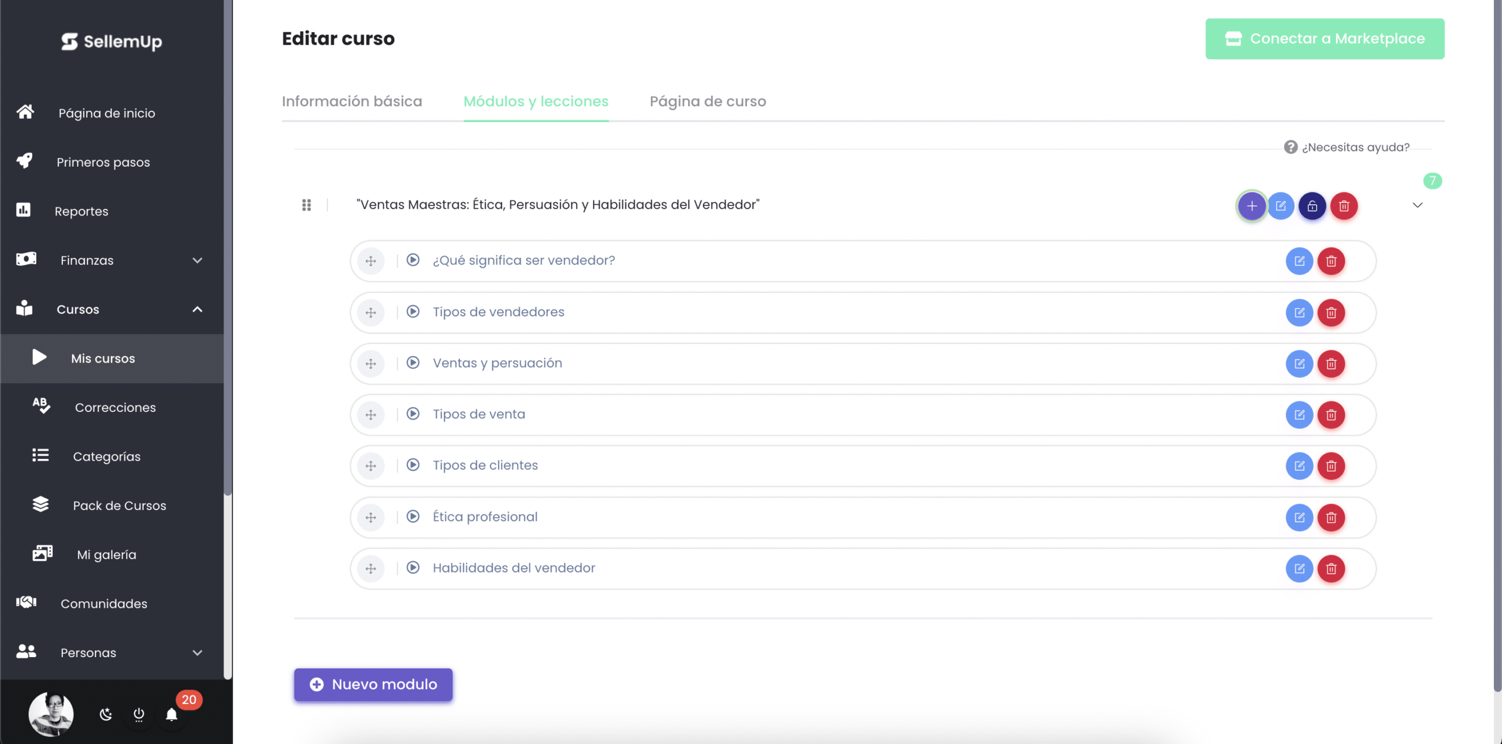
Task: Switch to Información básica tab
Action: pyautogui.click(x=352, y=102)
